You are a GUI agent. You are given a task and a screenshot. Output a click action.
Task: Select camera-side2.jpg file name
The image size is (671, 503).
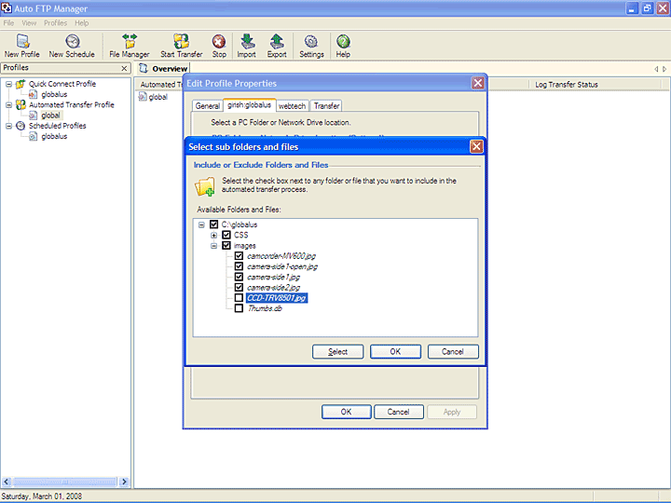(273, 288)
